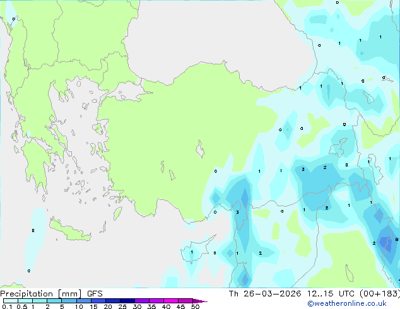
Task: Pick the legend swatch between 15 and 20
Action: (x=98, y=301)
